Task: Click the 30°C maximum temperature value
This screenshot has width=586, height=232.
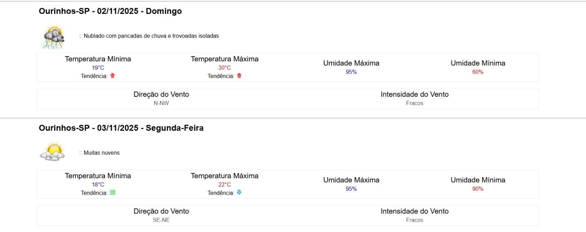Action: [x=225, y=68]
